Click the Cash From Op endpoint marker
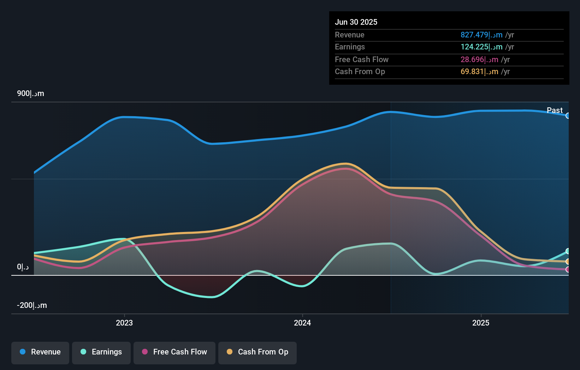The width and height of the screenshot is (580, 370). pyautogui.click(x=568, y=262)
